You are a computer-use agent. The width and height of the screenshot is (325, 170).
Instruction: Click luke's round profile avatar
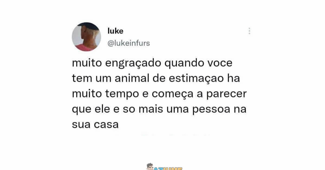[86, 37]
